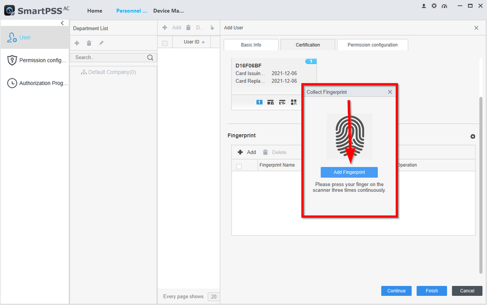Screen dimensions: 487x305
Task: Open fingerprint settings gear icon
Action: tap(472, 137)
